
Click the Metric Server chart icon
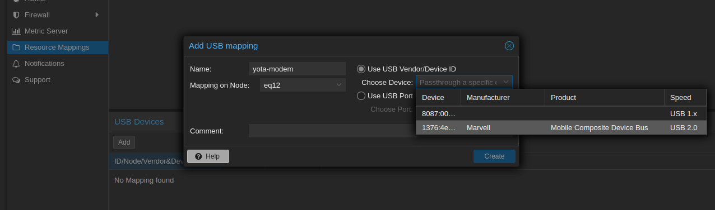(x=16, y=31)
